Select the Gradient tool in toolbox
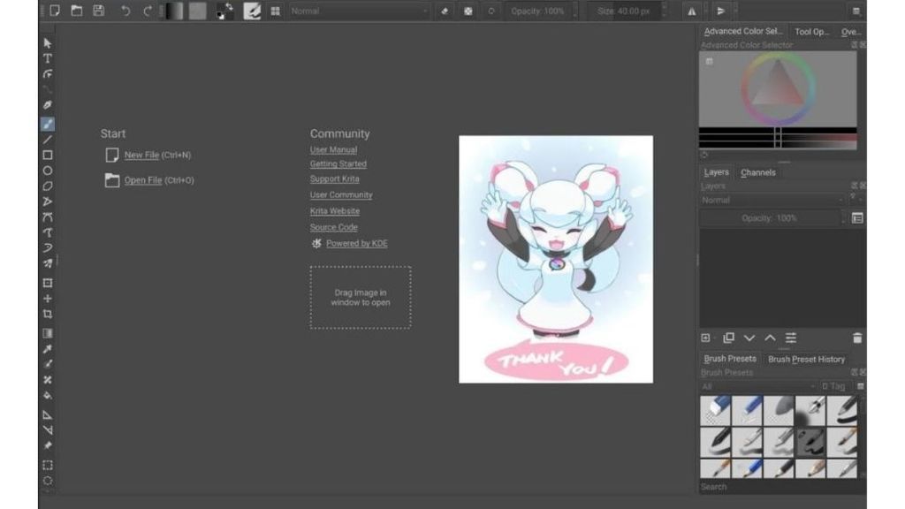Image resolution: width=905 pixels, height=509 pixels. 48,333
